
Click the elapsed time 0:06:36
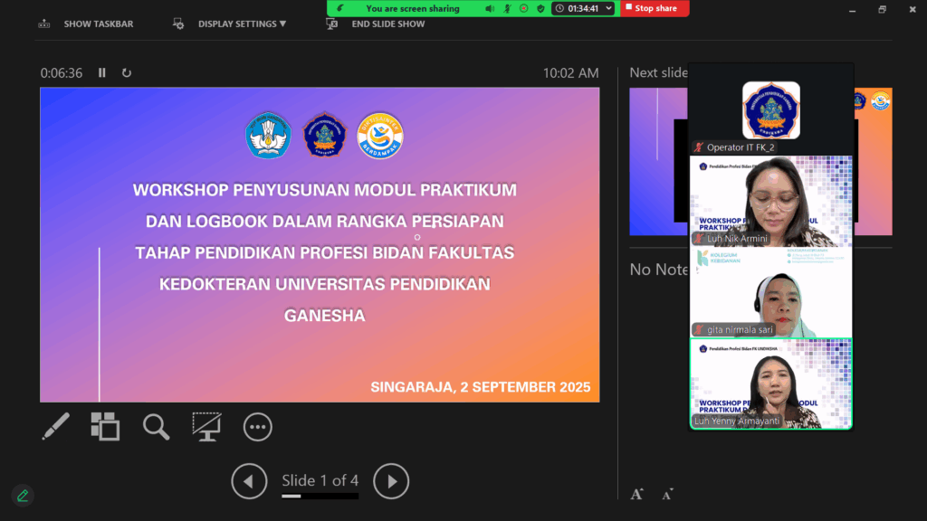(x=62, y=72)
